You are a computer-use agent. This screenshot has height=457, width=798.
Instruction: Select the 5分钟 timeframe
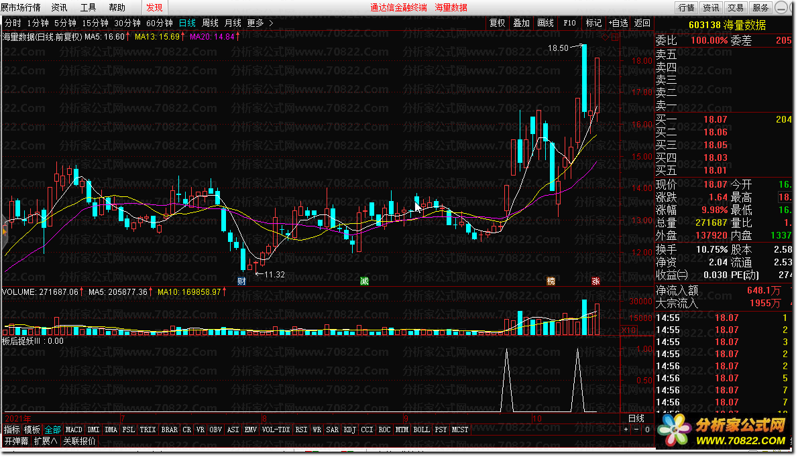point(65,23)
